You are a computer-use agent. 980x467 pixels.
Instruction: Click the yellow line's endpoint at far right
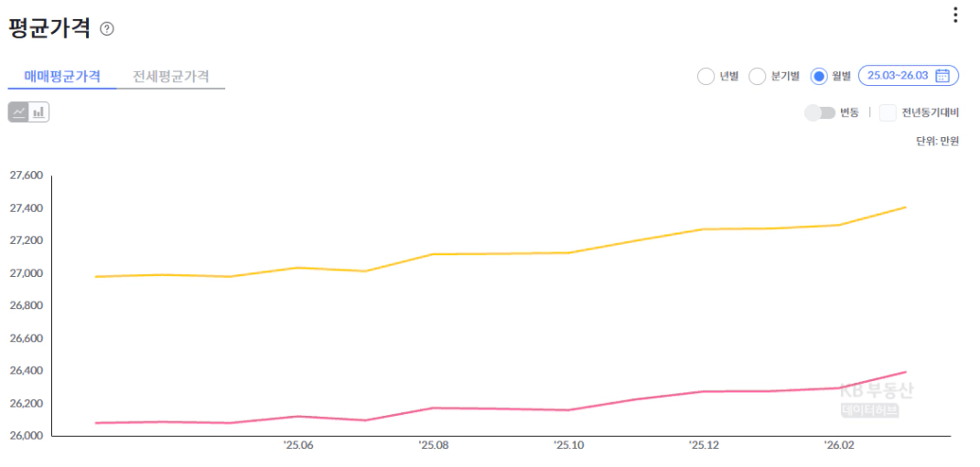[x=906, y=207]
